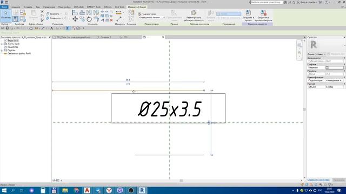Click the Save icon in quick access toolbar
The image size is (346, 194).
(x=7, y=28)
